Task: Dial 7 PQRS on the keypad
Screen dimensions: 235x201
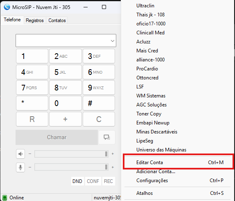Action: [32, 88]
